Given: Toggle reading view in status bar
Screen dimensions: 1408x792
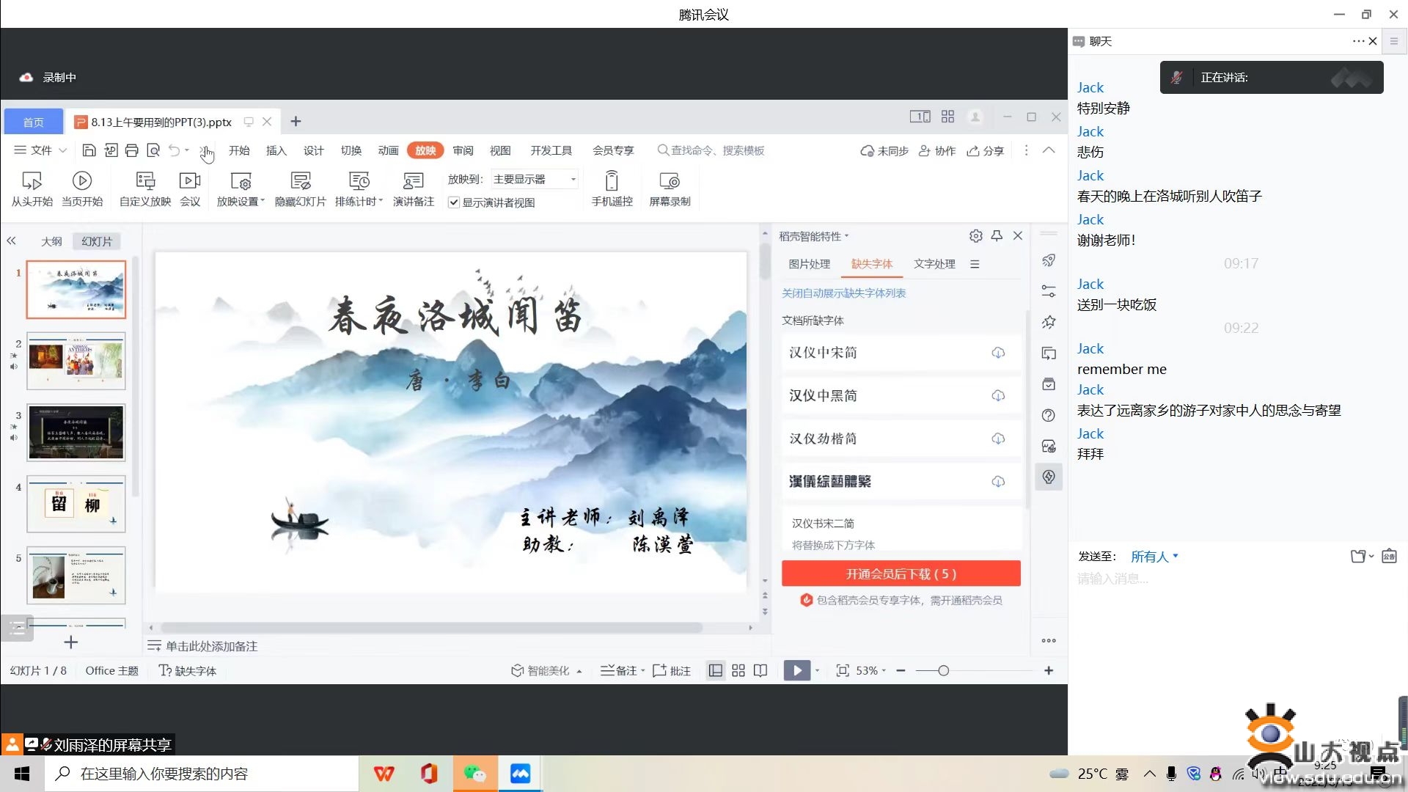Looking at the screenshot, I should click(x=760, y=670).
